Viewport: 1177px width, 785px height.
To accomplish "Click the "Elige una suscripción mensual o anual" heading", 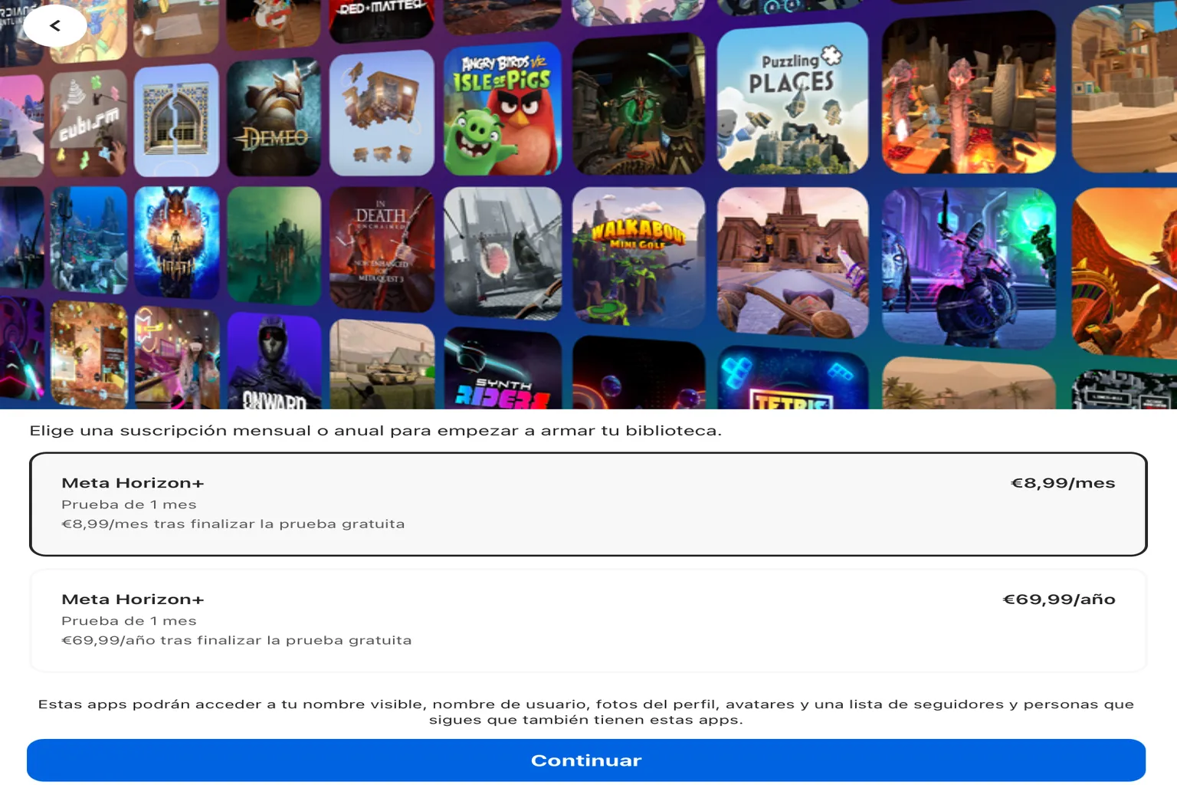I will pyautogui.click(x=375, y=431).
